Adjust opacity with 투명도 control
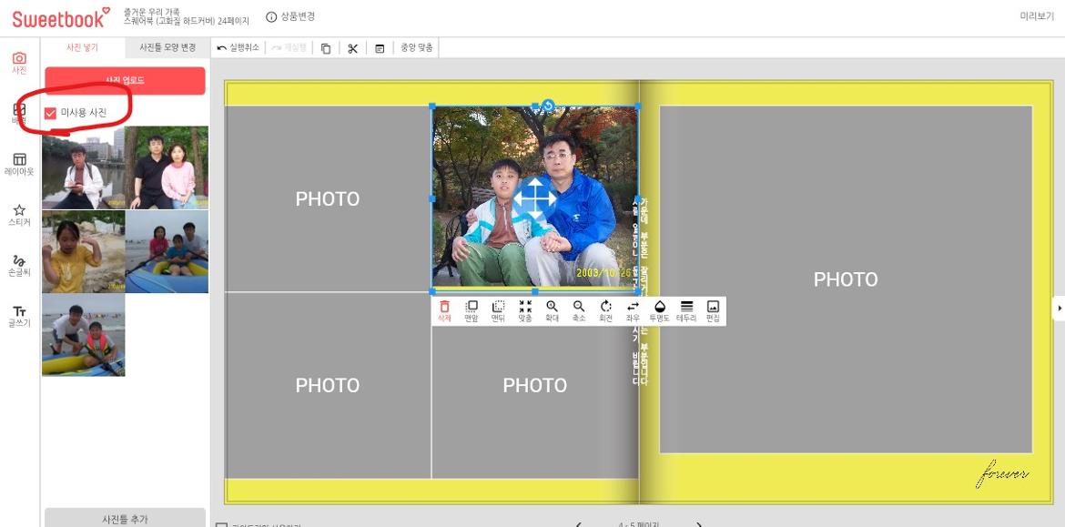 pyautogui.click(x=660, y=310)
